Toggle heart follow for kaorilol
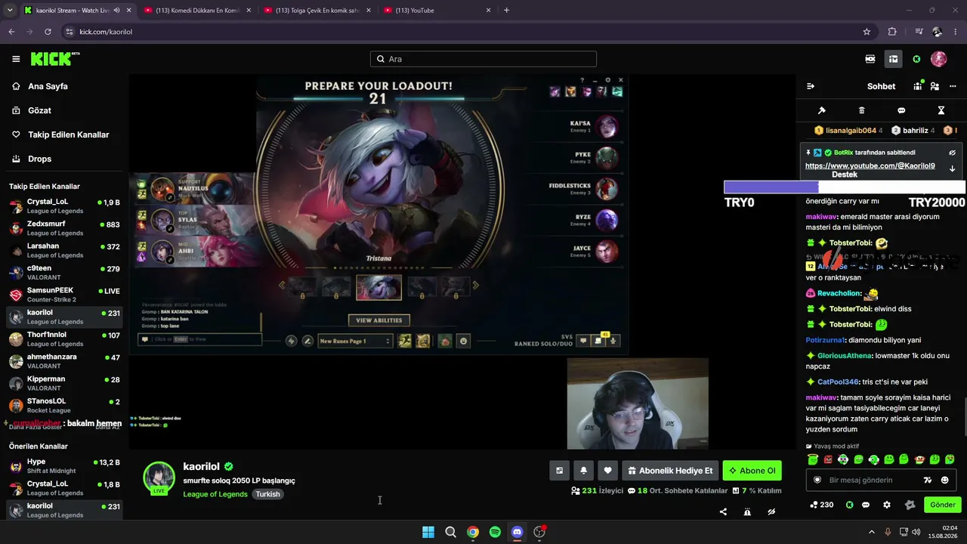This screenshot has width=967, height=544. pos(607,471)
